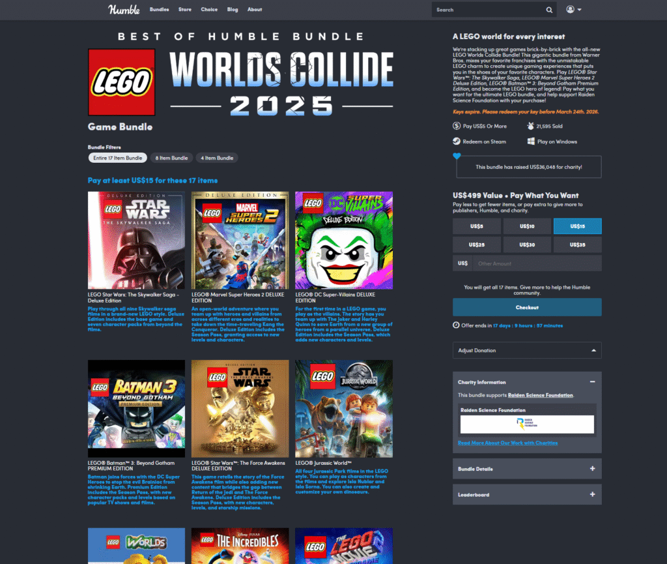The image size is (667, 564).
Task: Choose the 8 Item Bundle filter
Action: [171, 158]
